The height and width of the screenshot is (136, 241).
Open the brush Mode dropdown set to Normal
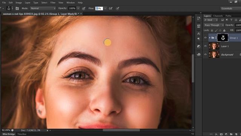pyautogui.click(x=43, y=8)
